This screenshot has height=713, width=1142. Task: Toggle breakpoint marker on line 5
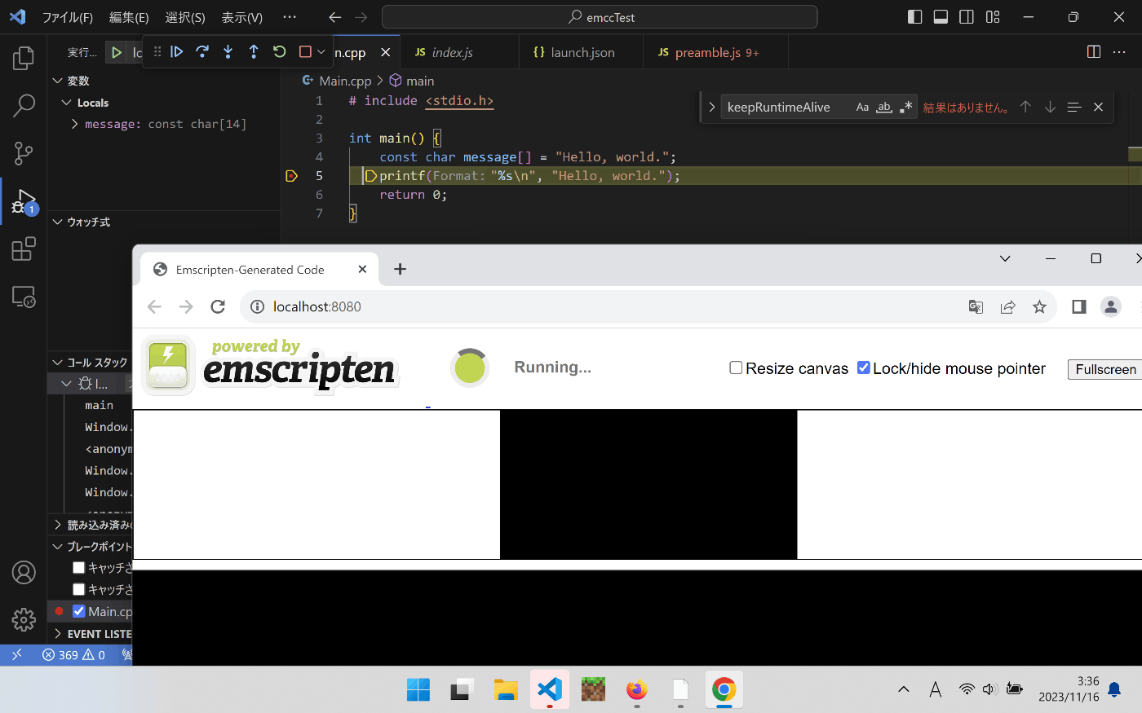292,175
